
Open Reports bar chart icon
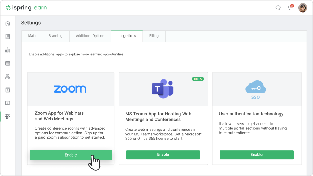pyautogui.click(x=8, y=50)
